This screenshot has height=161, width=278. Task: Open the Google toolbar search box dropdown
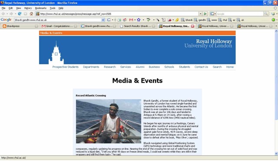tap(103, 20)
